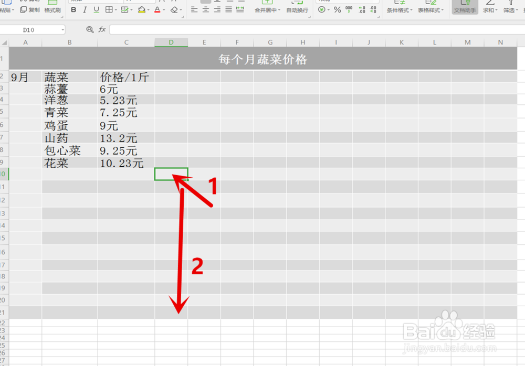Select cell 花菜
The image size is (525, 366).
(x=70, y=163)
